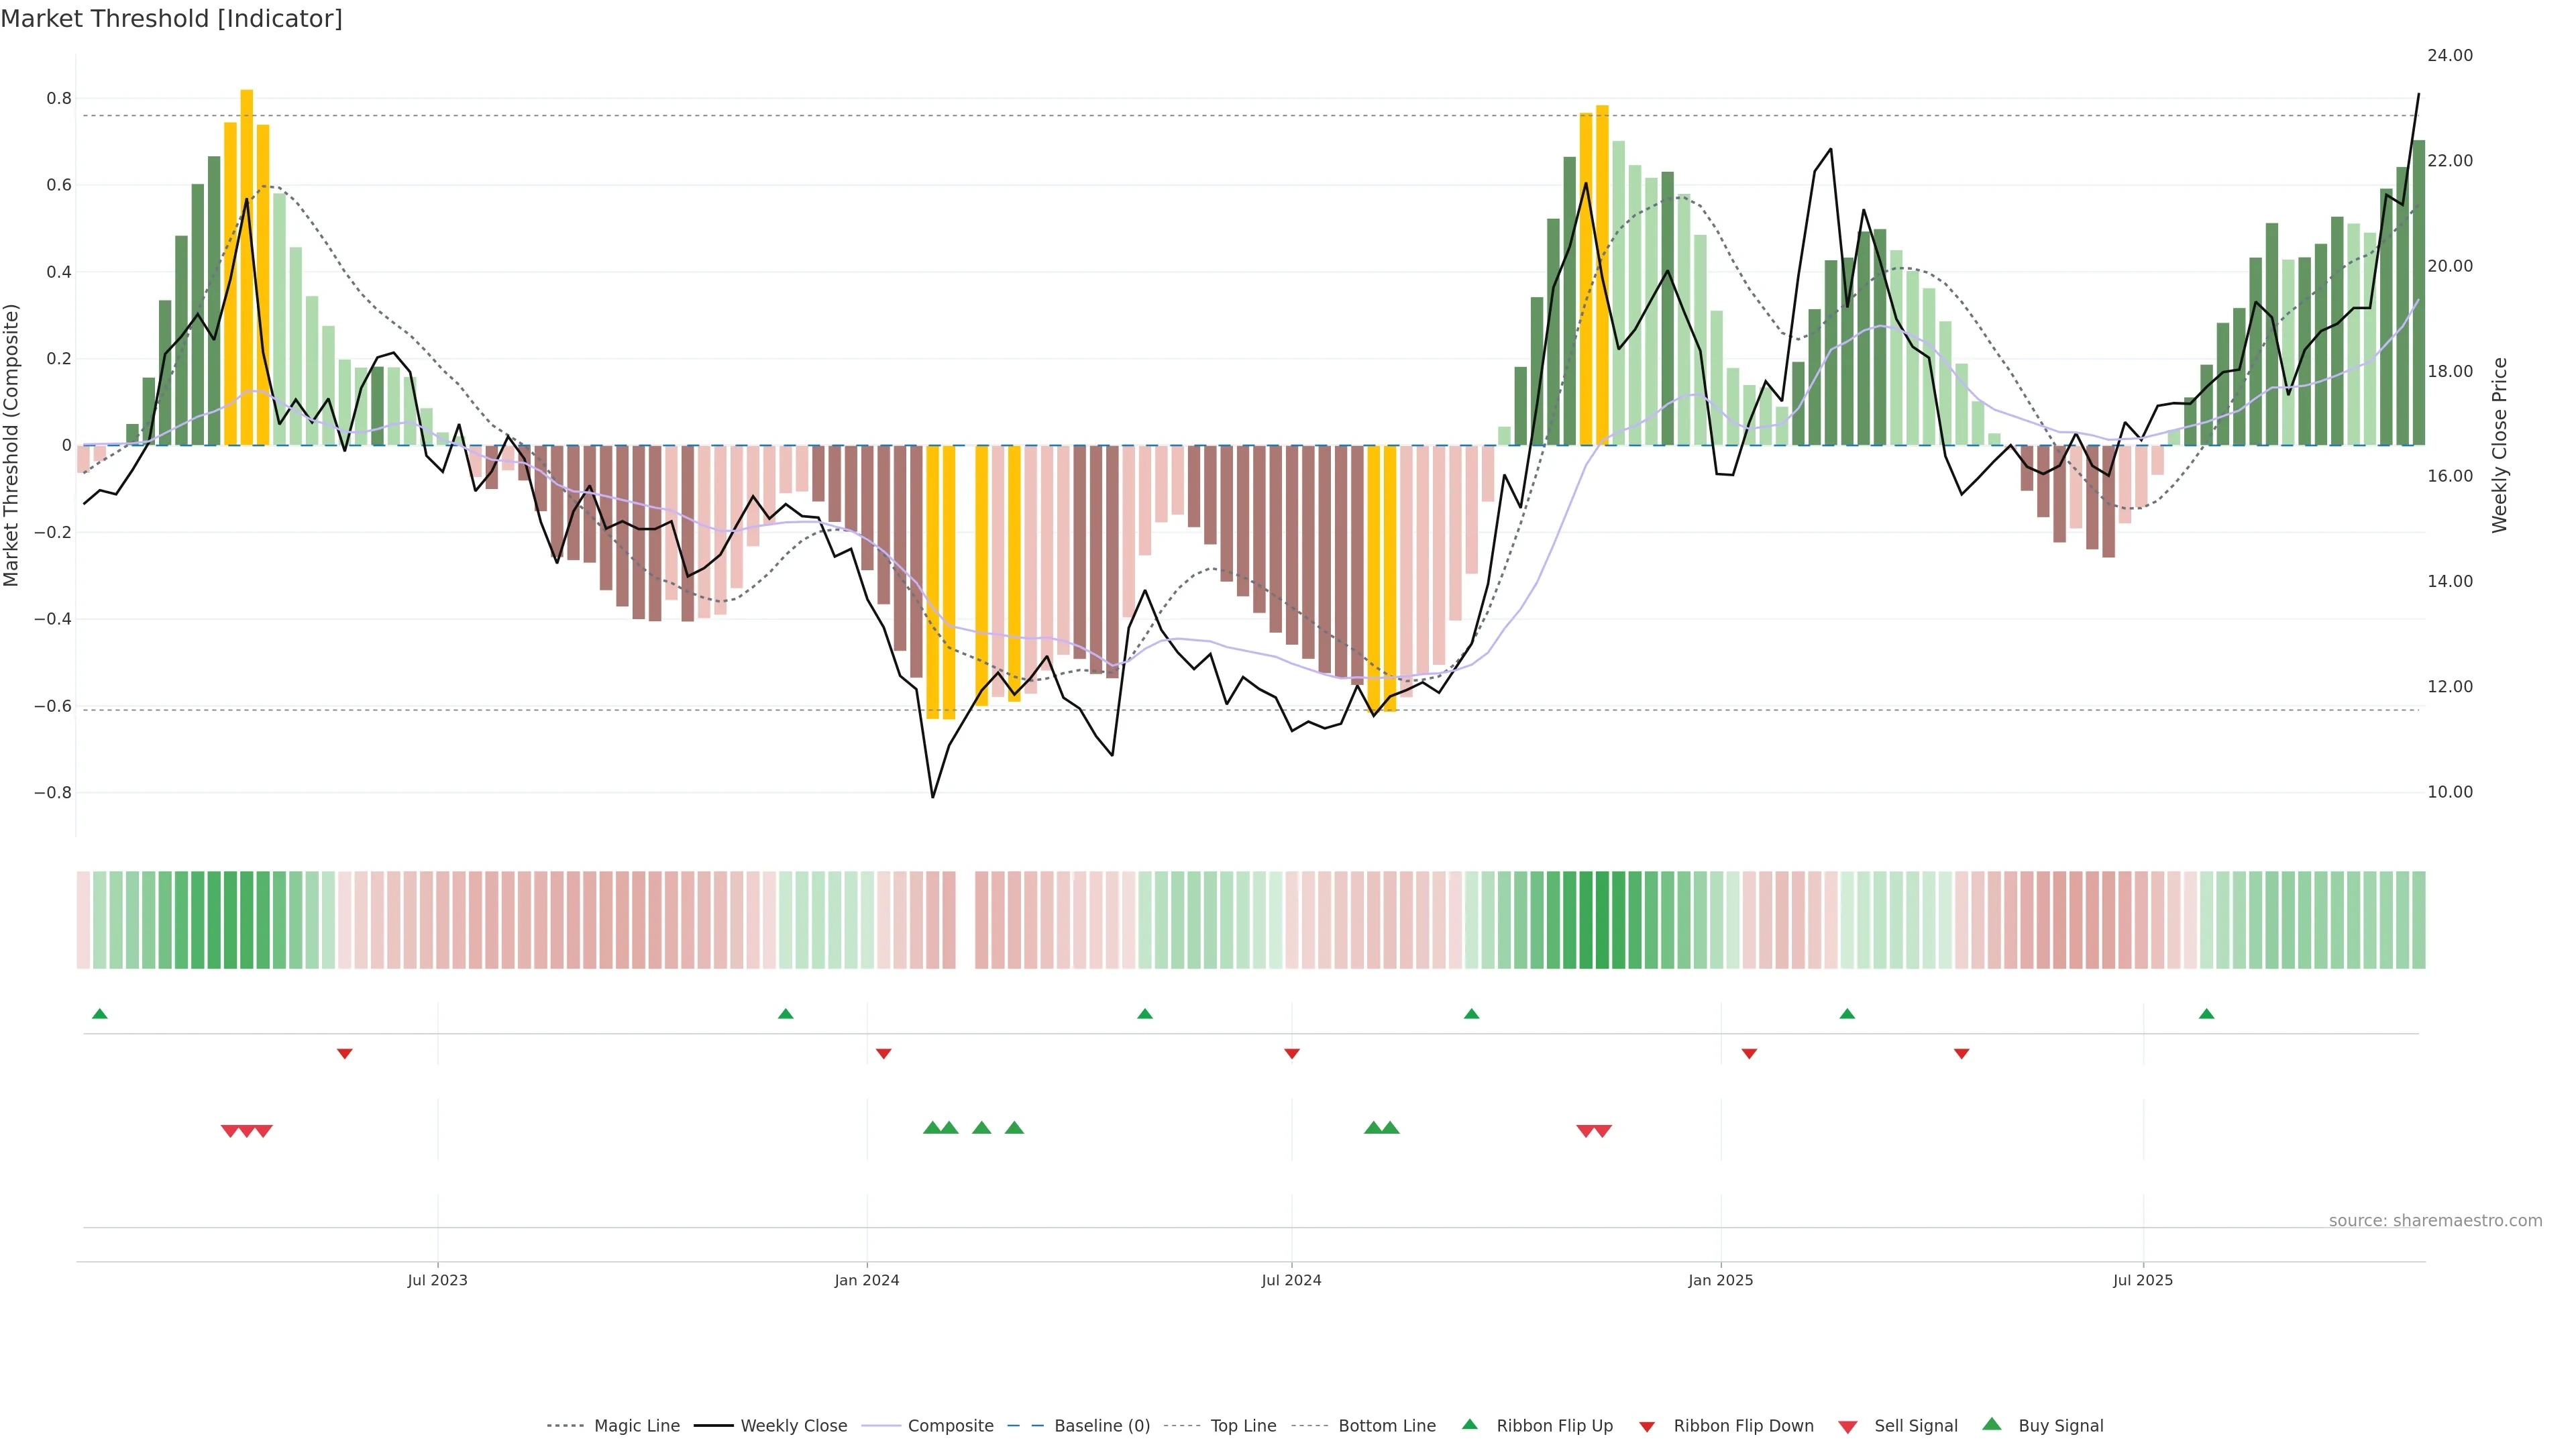Click the Weekly Close Price axis title
Viewport: 2576px width, 1449px height.
click(2500, 445)
